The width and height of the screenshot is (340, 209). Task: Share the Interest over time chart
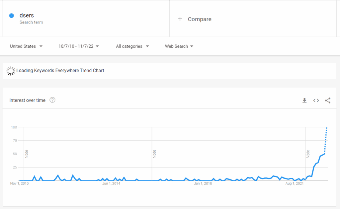(328, 101)
